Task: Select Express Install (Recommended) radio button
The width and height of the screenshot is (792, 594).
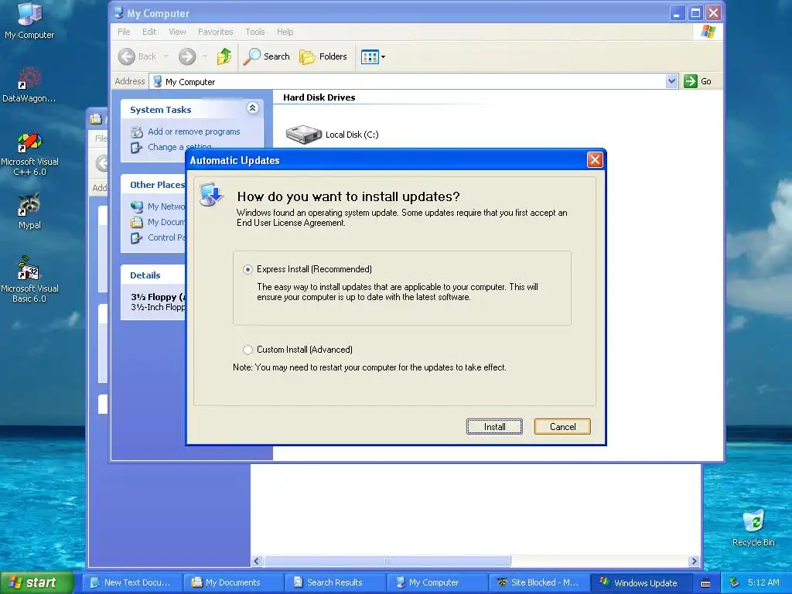Action: [247, 269]
